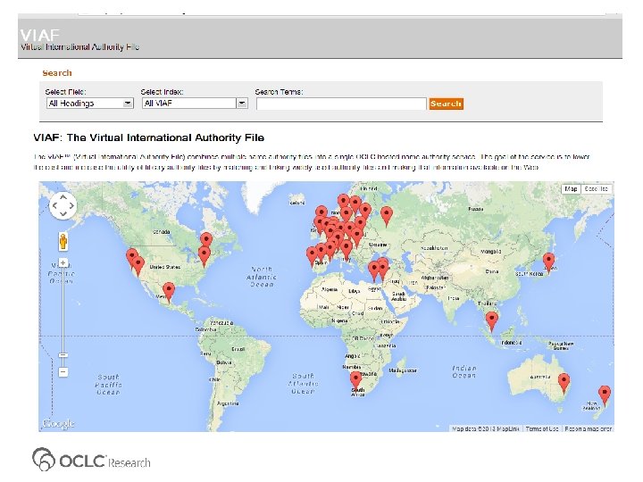Viewport: 643px width, 482px height.
Task: Click the Google logo on the map
Action: click(x=59, y=423)
